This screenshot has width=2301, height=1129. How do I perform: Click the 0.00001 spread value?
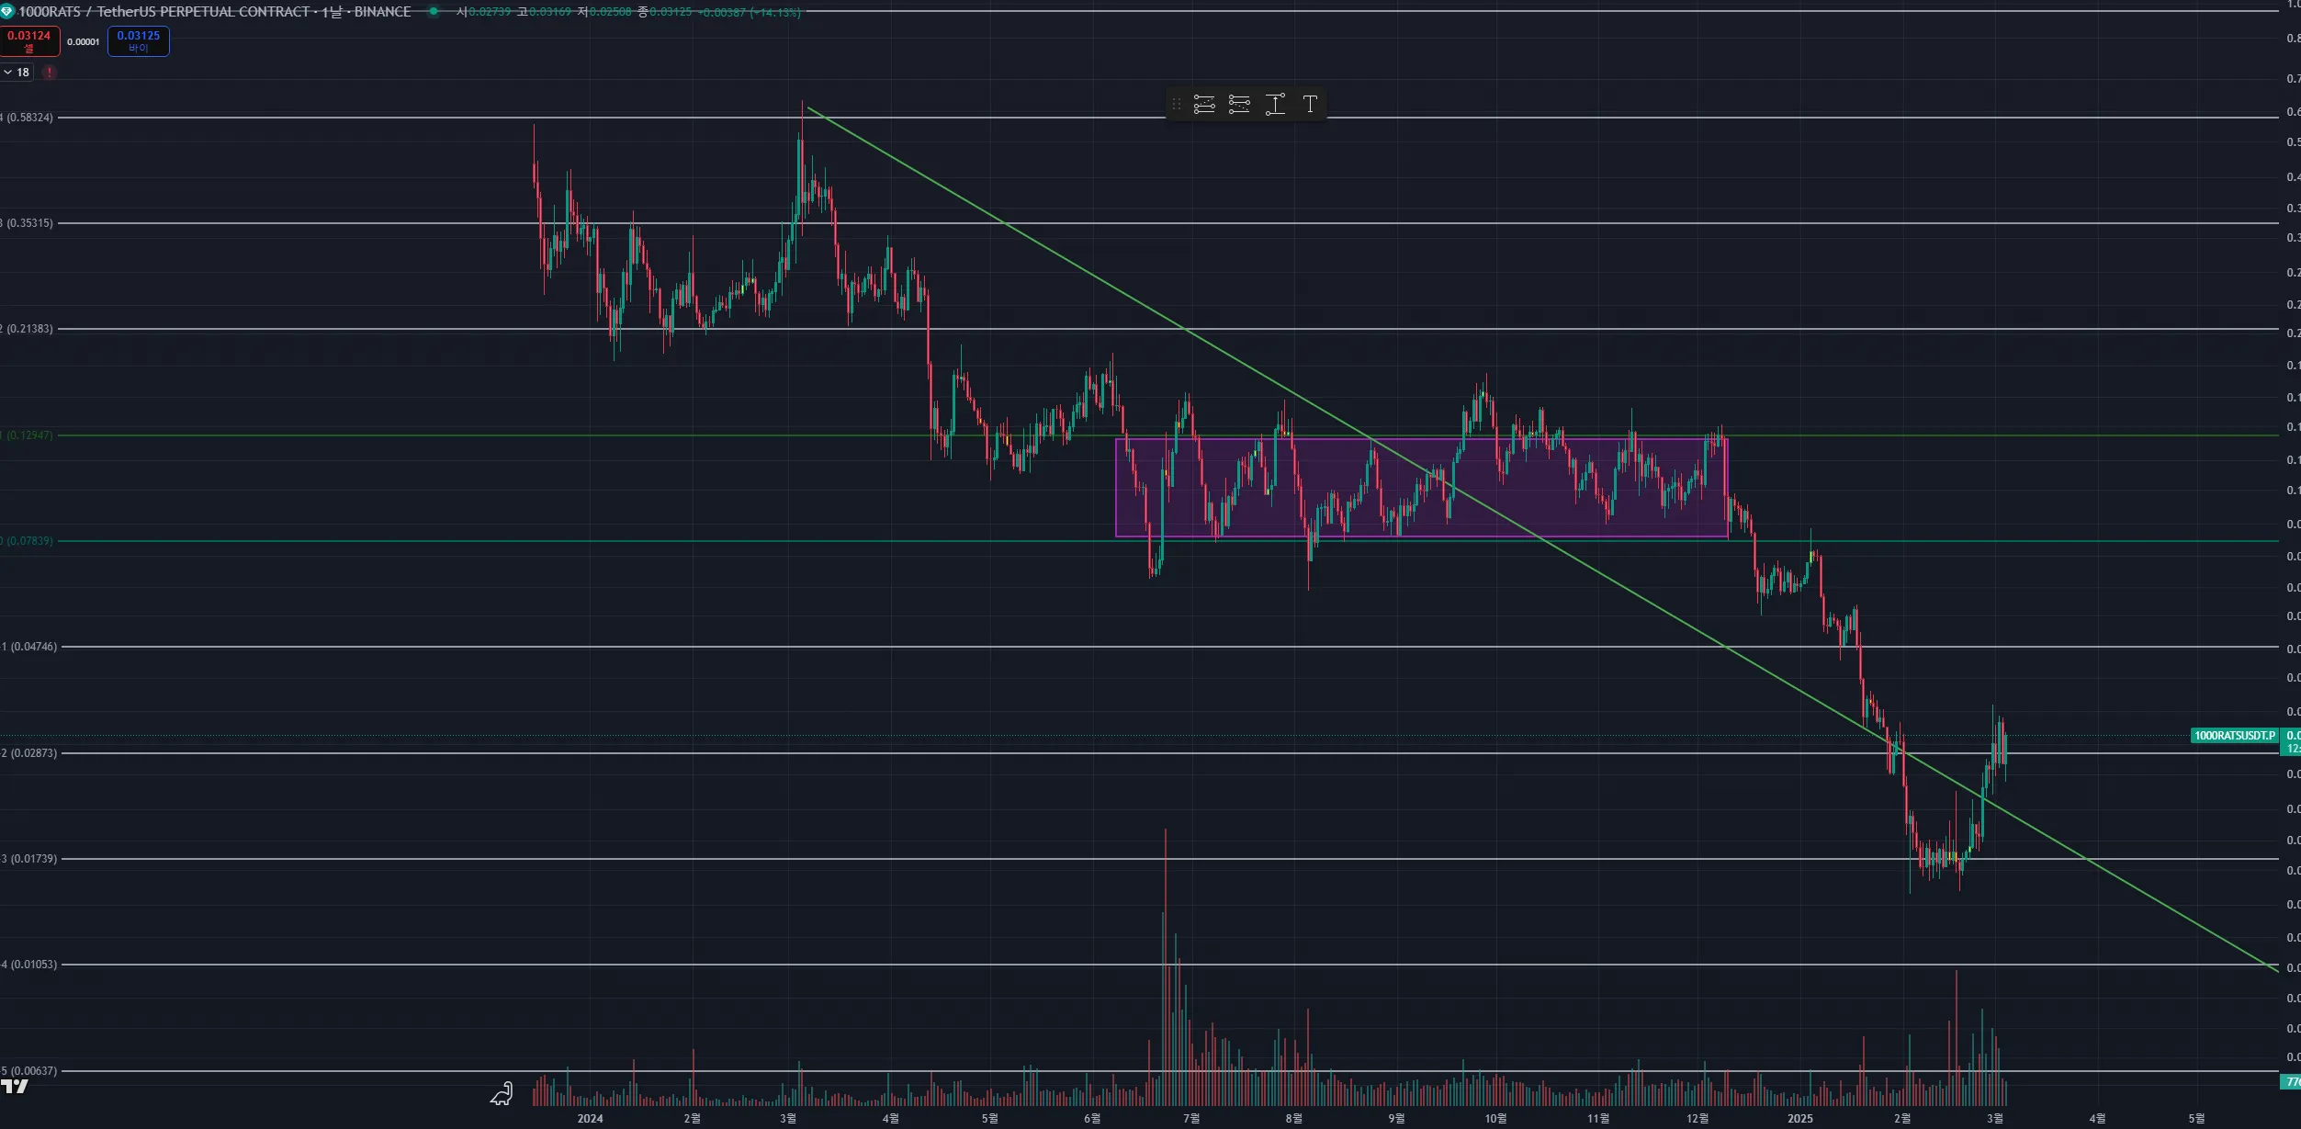coord(84,42)
